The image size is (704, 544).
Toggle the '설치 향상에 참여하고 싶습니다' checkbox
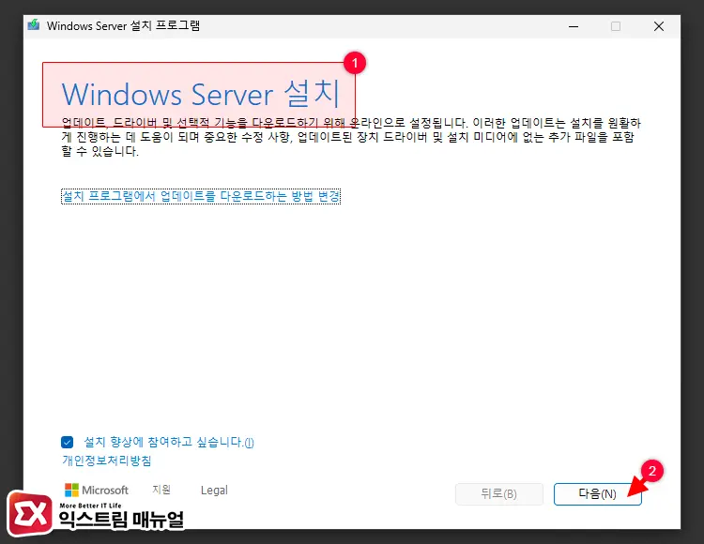pyautogui.click(x=68, y=442)
